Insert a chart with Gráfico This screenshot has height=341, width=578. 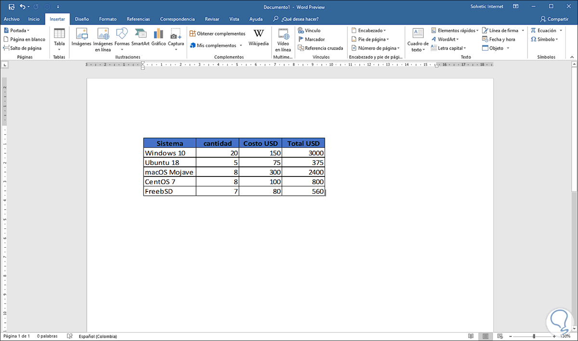(x=158, y=38)
